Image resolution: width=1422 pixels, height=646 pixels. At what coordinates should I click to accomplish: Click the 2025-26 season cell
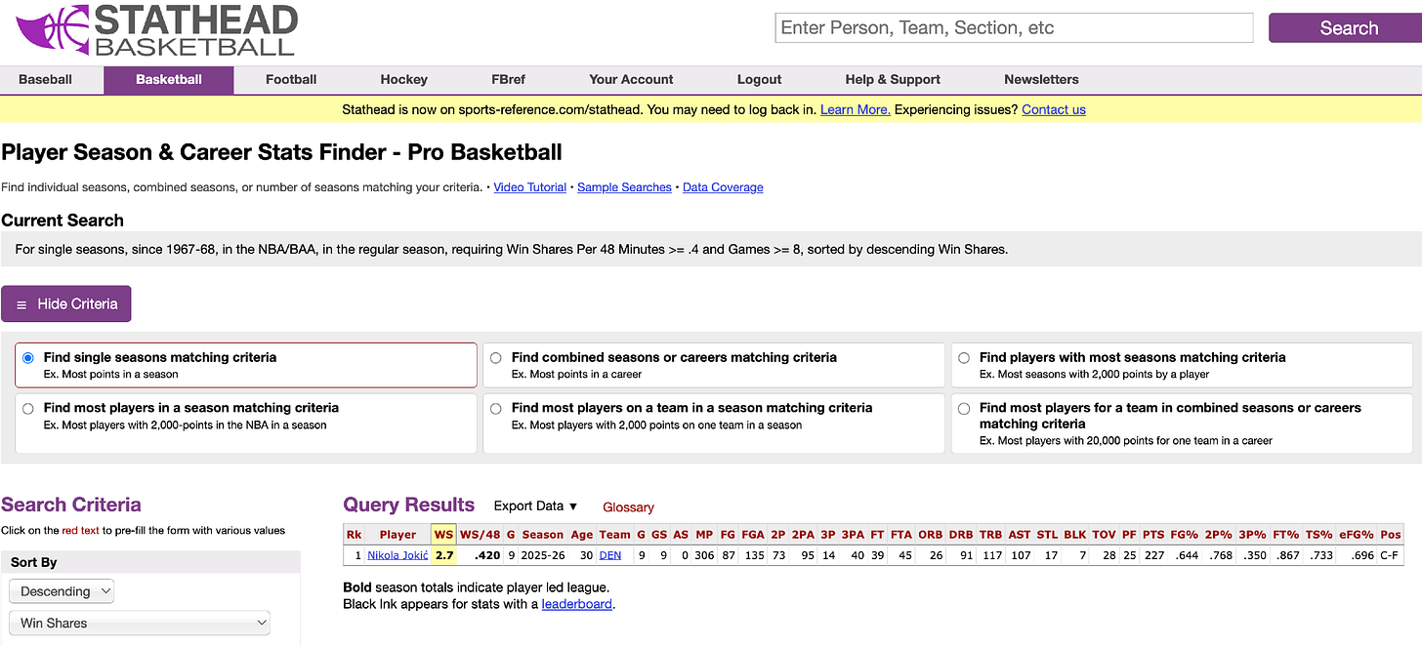[542, 555]
